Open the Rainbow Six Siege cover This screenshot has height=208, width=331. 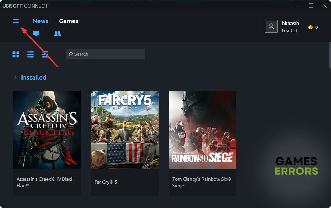point(203,129)
